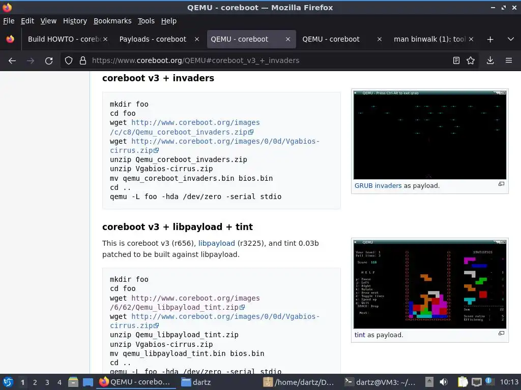Focus the QEMU Firefox taskbar entry
The height and width of the screenshot is (390, 521).
137,382
